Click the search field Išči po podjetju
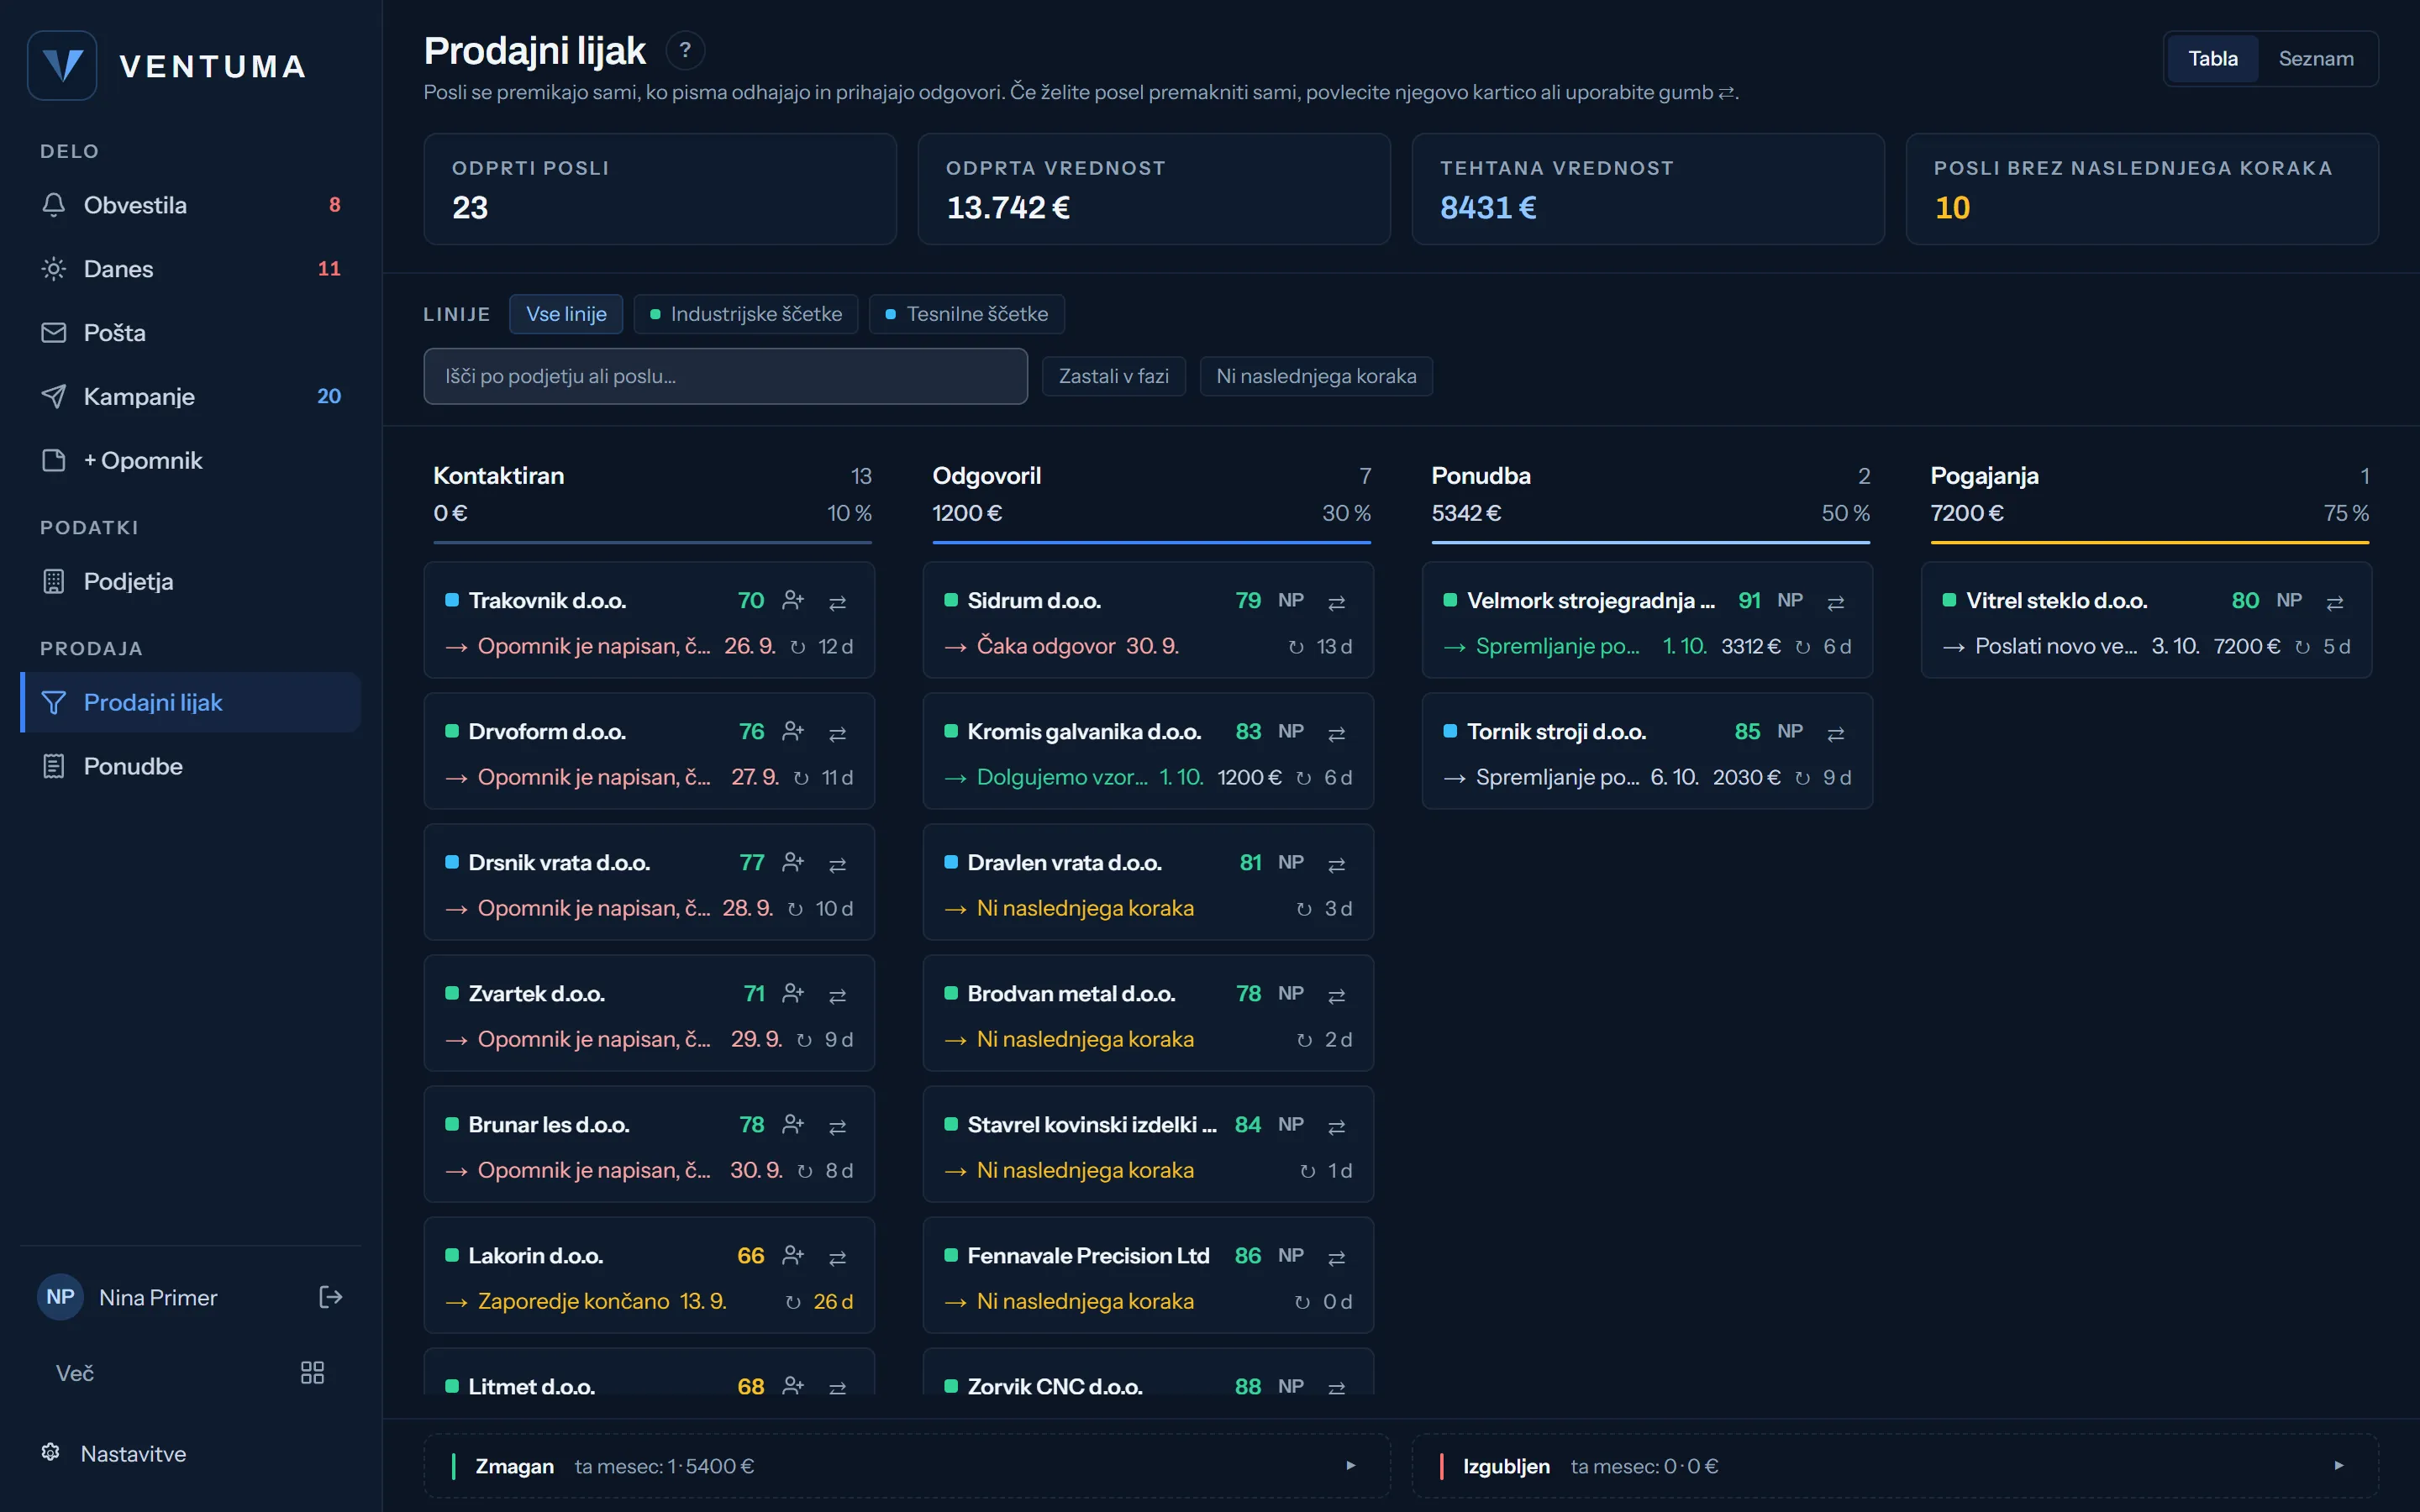The height and width of the screenshot is (1512, 2420). point(725,376)
